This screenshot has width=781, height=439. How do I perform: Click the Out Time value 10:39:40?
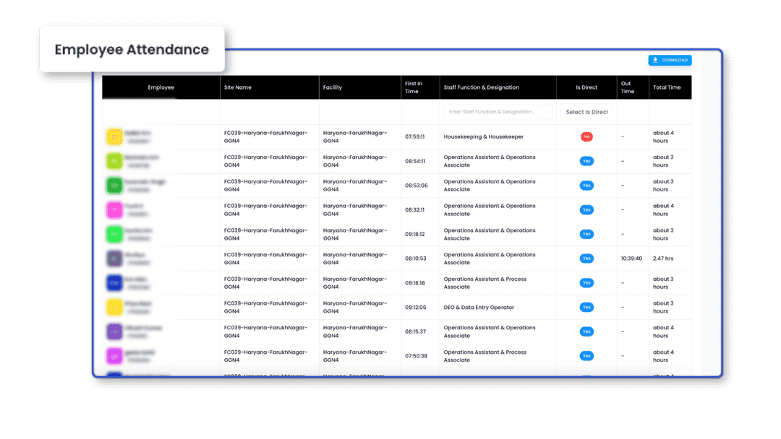coord(631,258)
